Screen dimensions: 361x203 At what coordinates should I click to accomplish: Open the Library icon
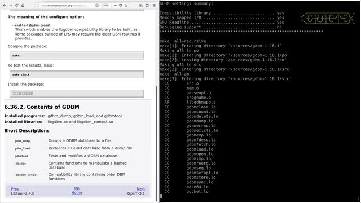pyautogui.click(x=141, y=5)
